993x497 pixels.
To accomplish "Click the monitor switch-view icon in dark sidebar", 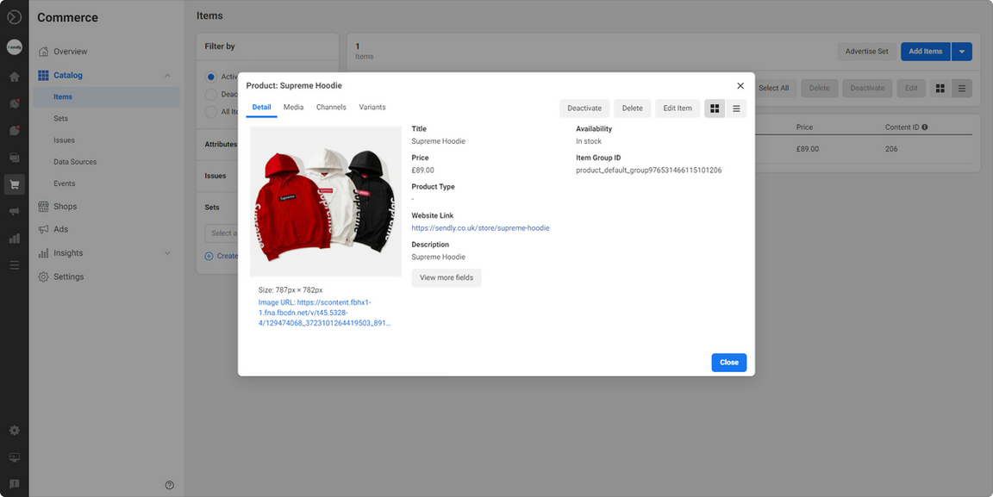I will pyautogui.click(x=14, y=457).
